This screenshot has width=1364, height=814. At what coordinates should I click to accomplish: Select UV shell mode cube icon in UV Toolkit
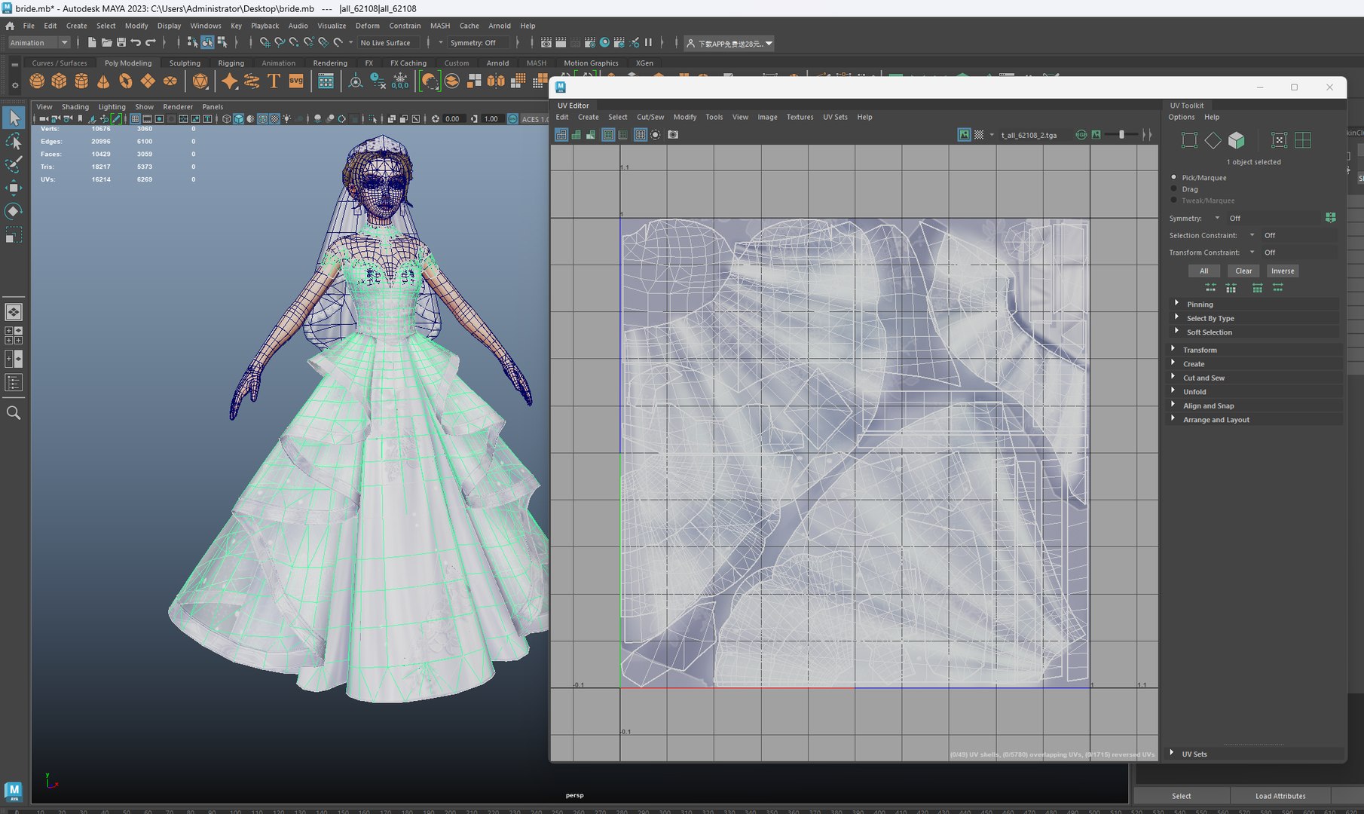pos(1236,140)
